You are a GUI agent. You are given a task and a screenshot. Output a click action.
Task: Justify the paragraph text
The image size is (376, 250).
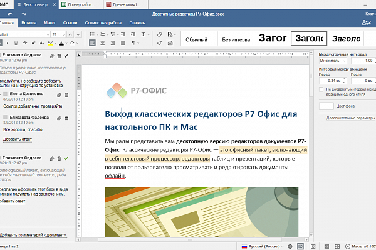[123, 43]
